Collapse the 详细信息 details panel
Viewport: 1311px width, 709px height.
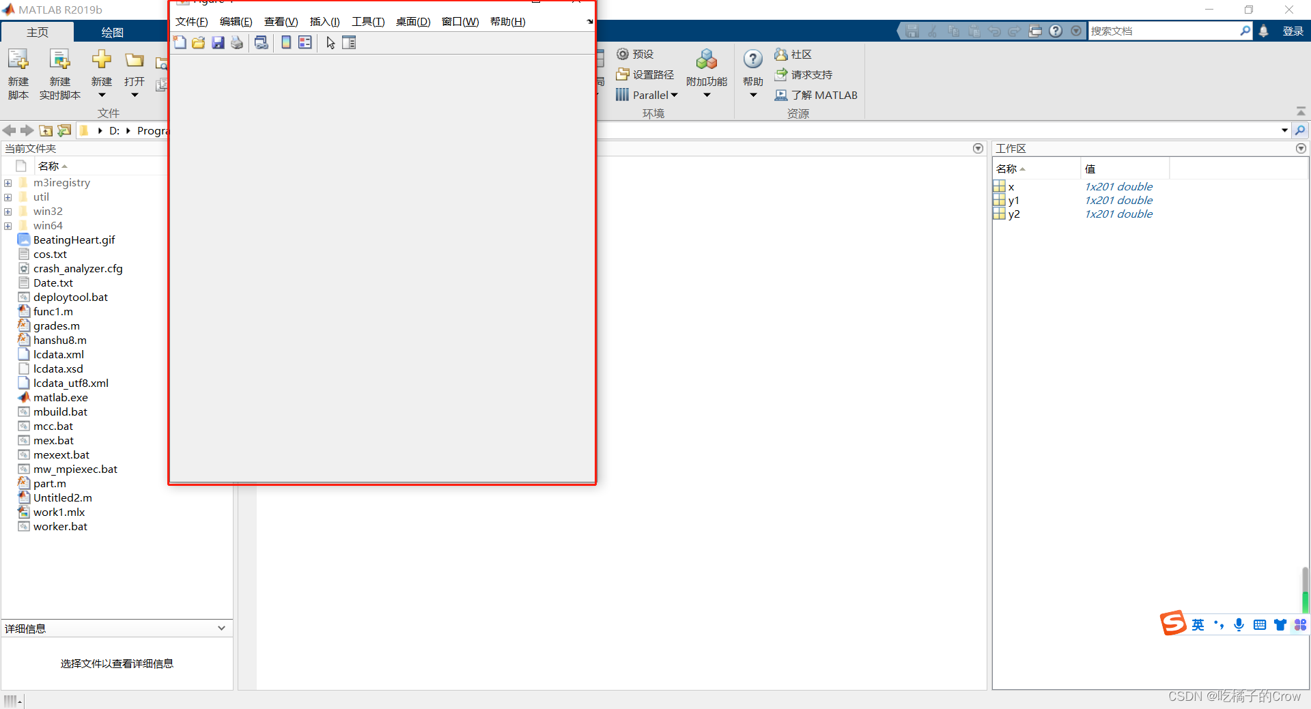tap(221, 628)
